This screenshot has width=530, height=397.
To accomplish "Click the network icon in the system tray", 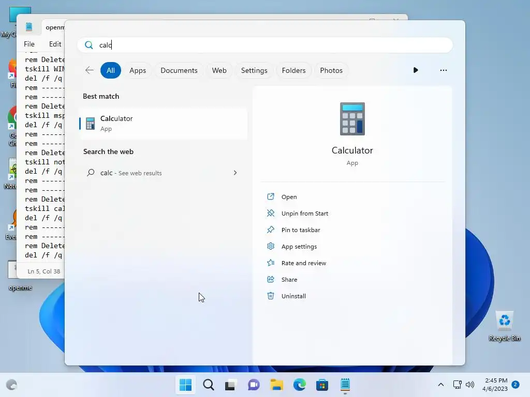I will click(x=458, y=385).
